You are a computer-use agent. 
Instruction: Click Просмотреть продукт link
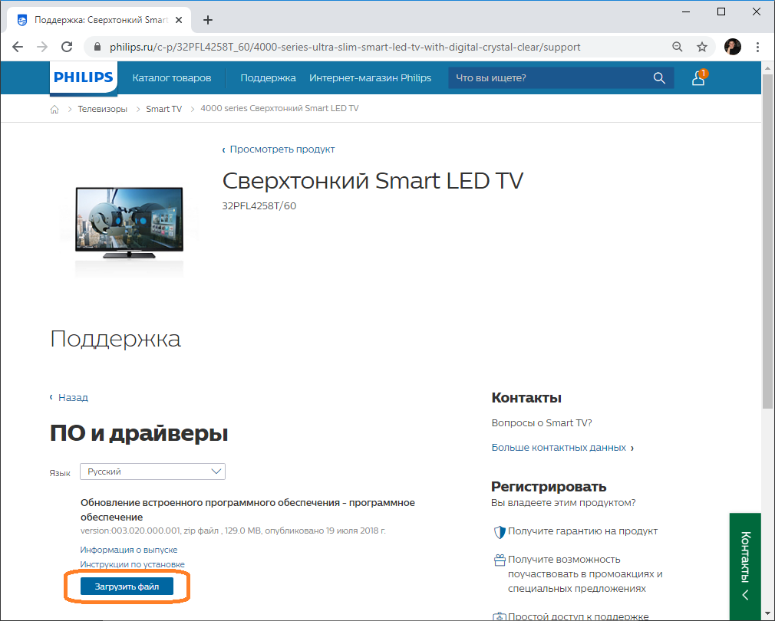point(282,149)
